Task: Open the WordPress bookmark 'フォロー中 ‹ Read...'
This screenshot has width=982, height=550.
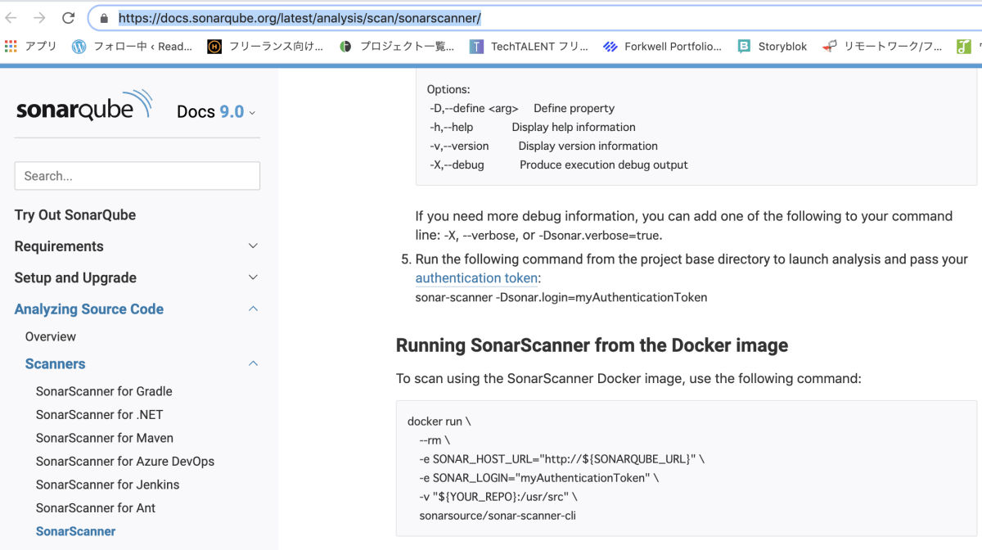Action: click(x=132, y=47)
